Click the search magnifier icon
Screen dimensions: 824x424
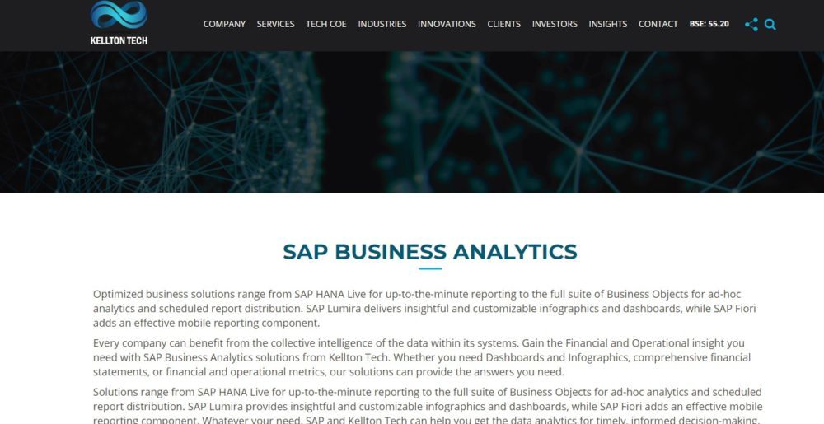click(x=770, y=25)
